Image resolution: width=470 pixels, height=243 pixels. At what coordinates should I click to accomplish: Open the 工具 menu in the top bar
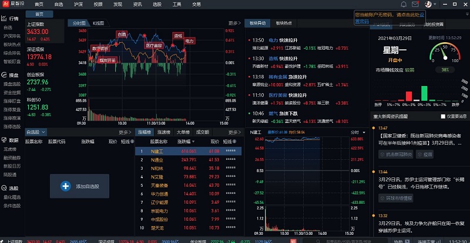(177, 4)
